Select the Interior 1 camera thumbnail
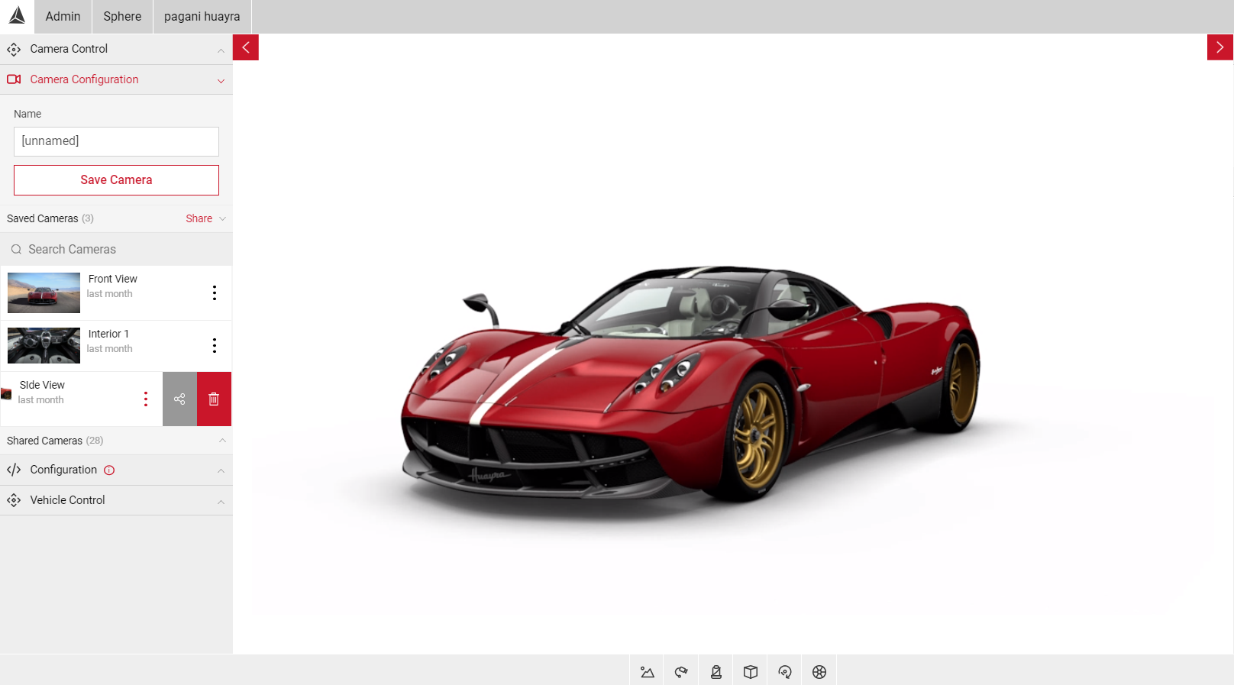This screenshot has height=685, width=1234. tap(44, 346)
